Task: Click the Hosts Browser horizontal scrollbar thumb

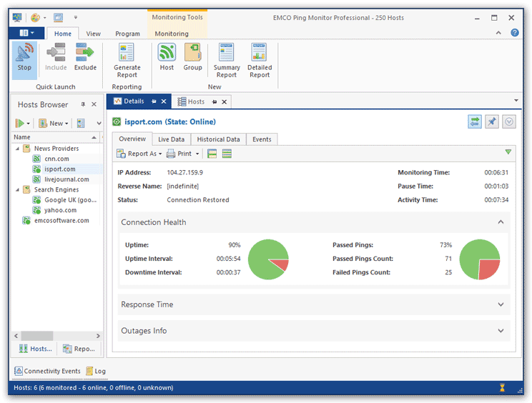Action: pyautogui.click(x=37, y=336)
